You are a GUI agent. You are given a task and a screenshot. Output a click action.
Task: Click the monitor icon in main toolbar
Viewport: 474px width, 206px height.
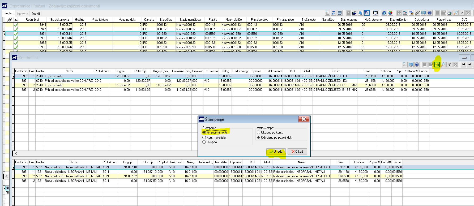point(424,13)
